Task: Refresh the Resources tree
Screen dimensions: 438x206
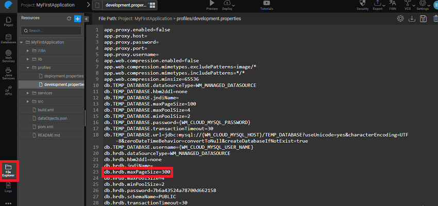Action: click(x=69, y=19)
